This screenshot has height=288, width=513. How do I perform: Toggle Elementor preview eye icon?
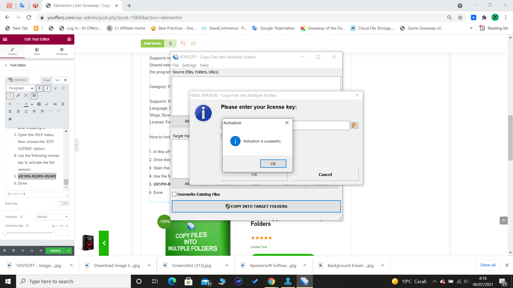(x=41, y=251)
